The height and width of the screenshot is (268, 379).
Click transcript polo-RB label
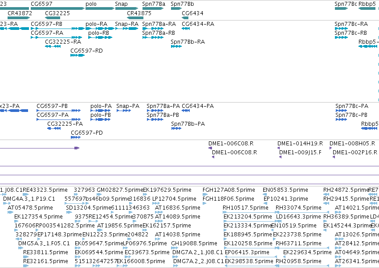(98, 33)
